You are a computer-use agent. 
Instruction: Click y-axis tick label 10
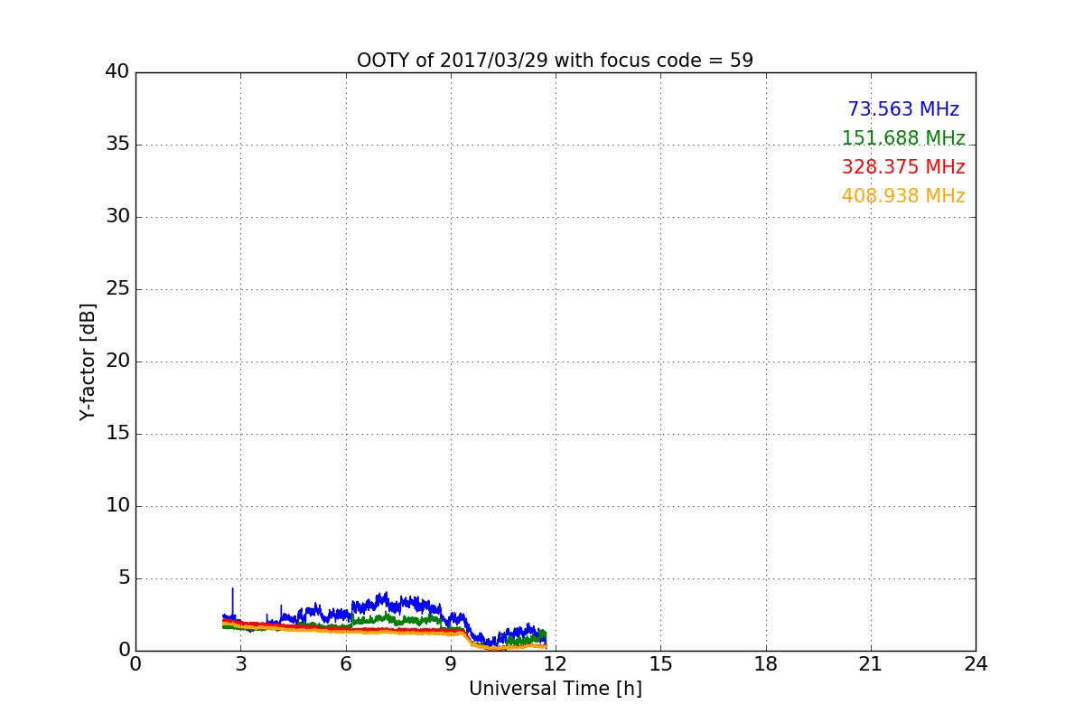coord(117,506)
